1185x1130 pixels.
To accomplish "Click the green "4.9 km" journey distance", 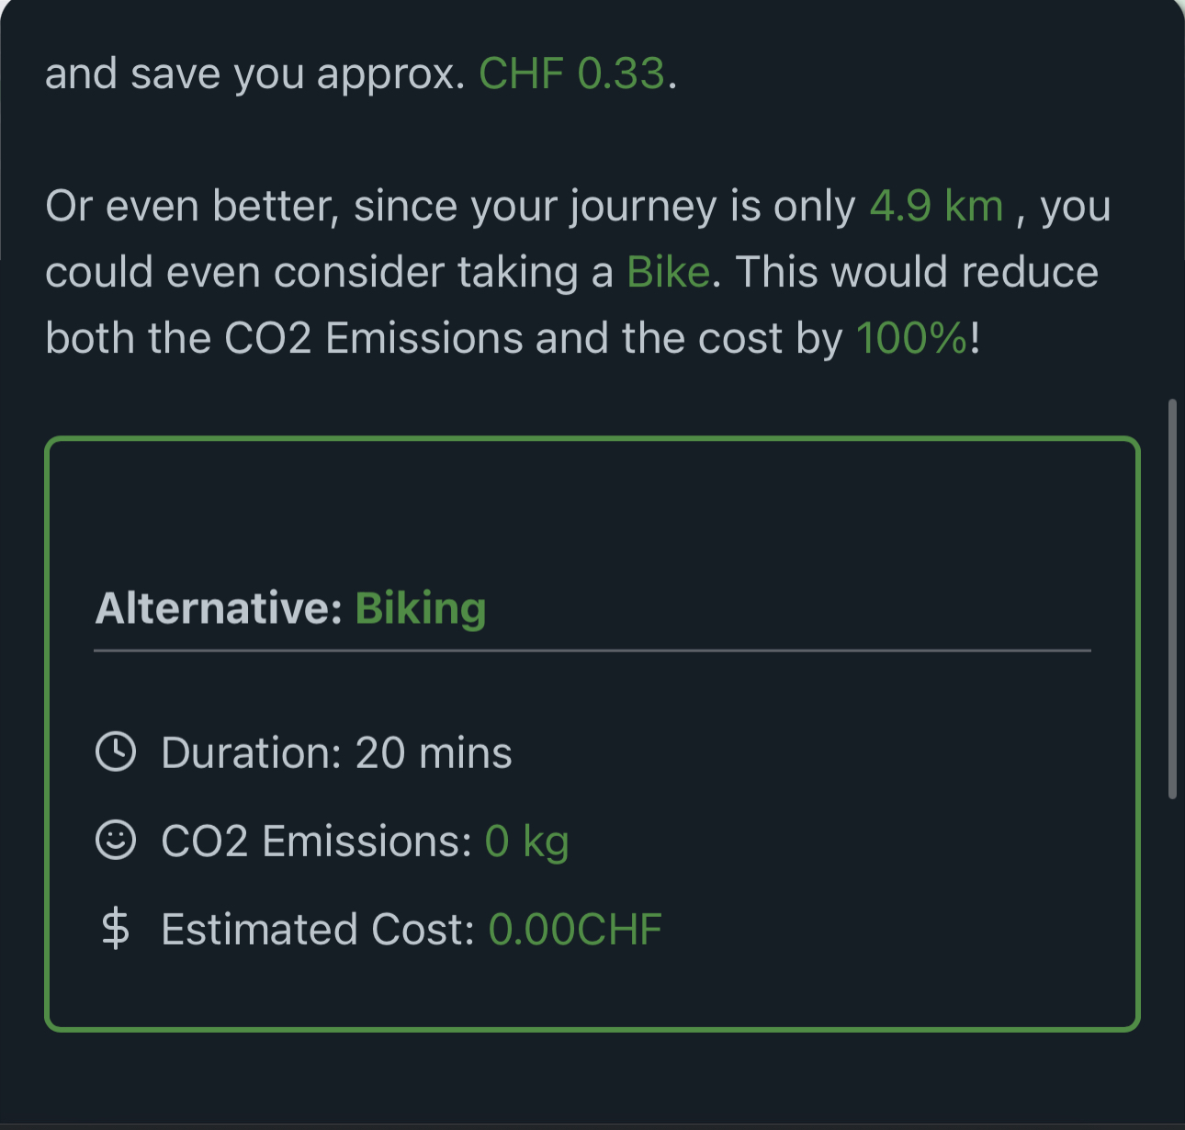I will point(936,206).
